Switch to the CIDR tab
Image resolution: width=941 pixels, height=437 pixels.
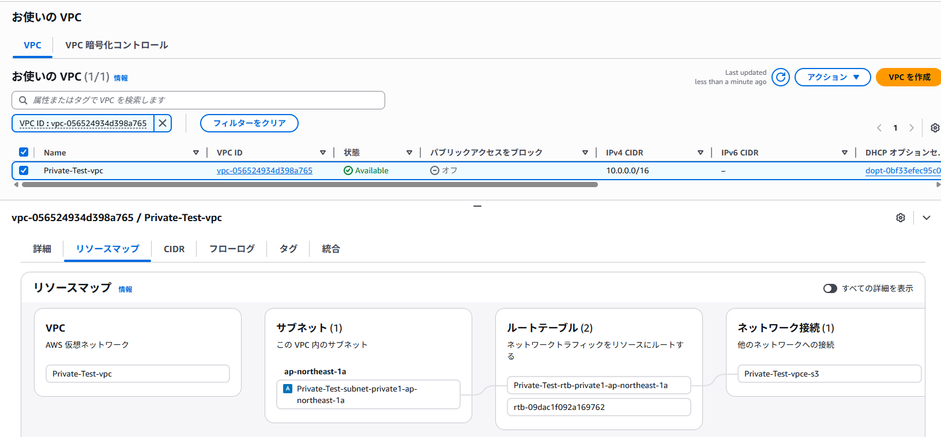(174, 249)
